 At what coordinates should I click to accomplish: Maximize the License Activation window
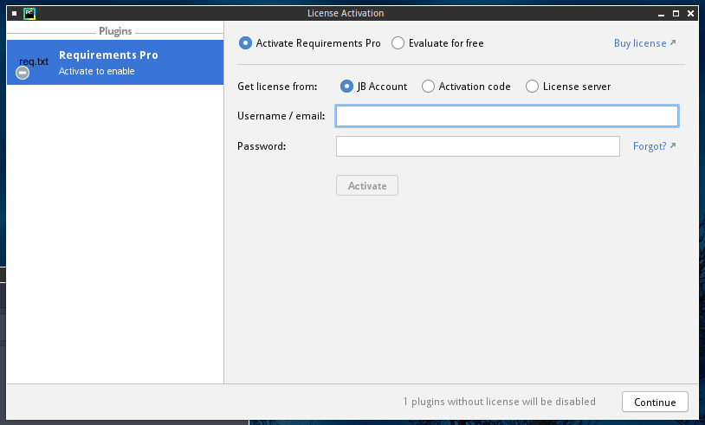pyautogui.click(x=676, y=14)
